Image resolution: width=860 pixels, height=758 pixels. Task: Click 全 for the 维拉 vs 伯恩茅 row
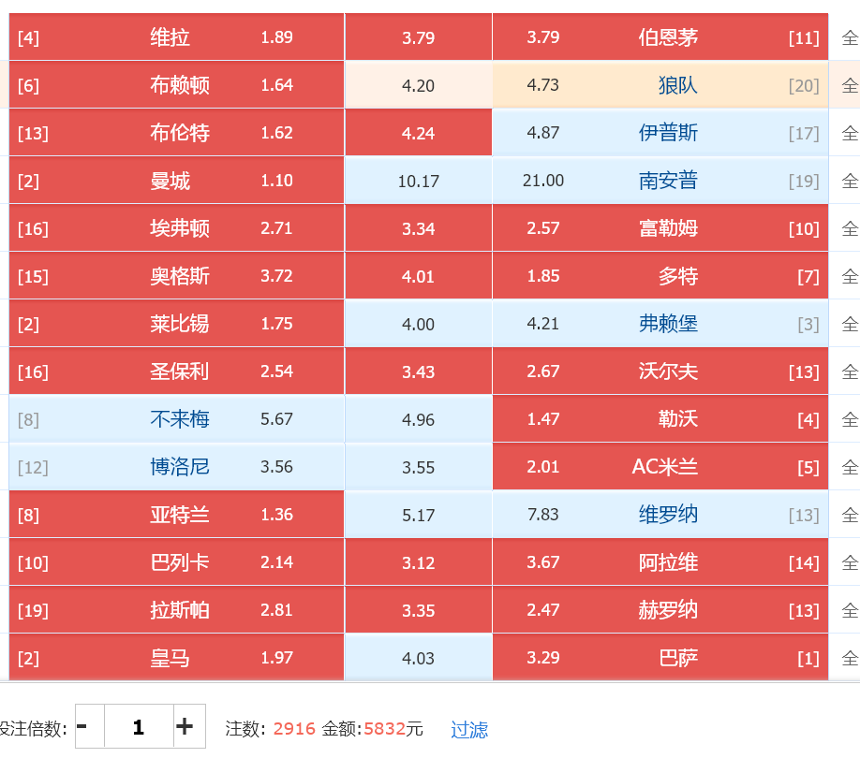tap(850, 37)
